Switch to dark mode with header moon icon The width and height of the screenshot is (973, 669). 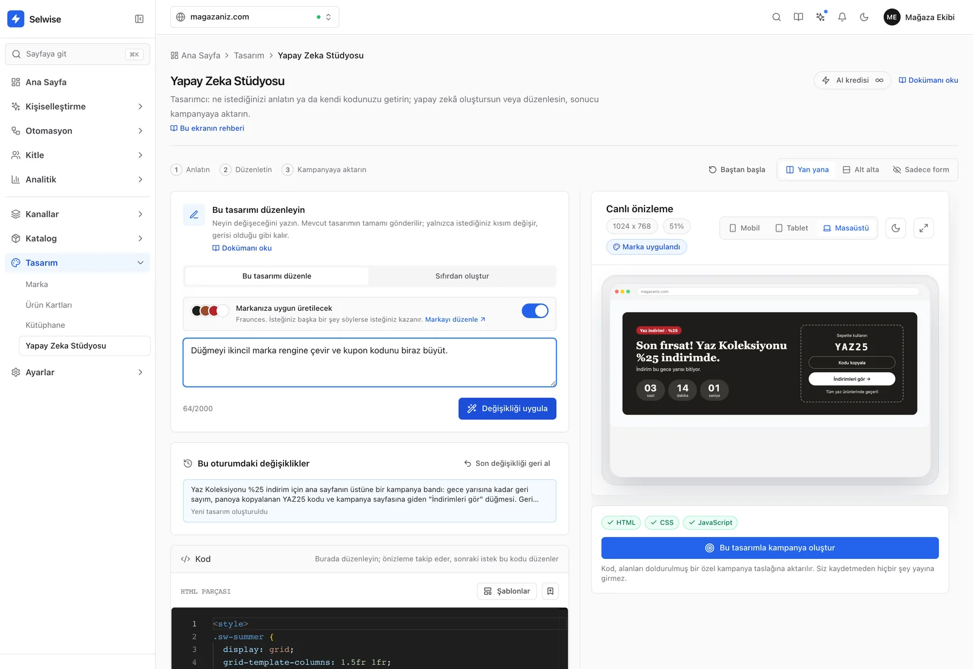pos(864,17)
